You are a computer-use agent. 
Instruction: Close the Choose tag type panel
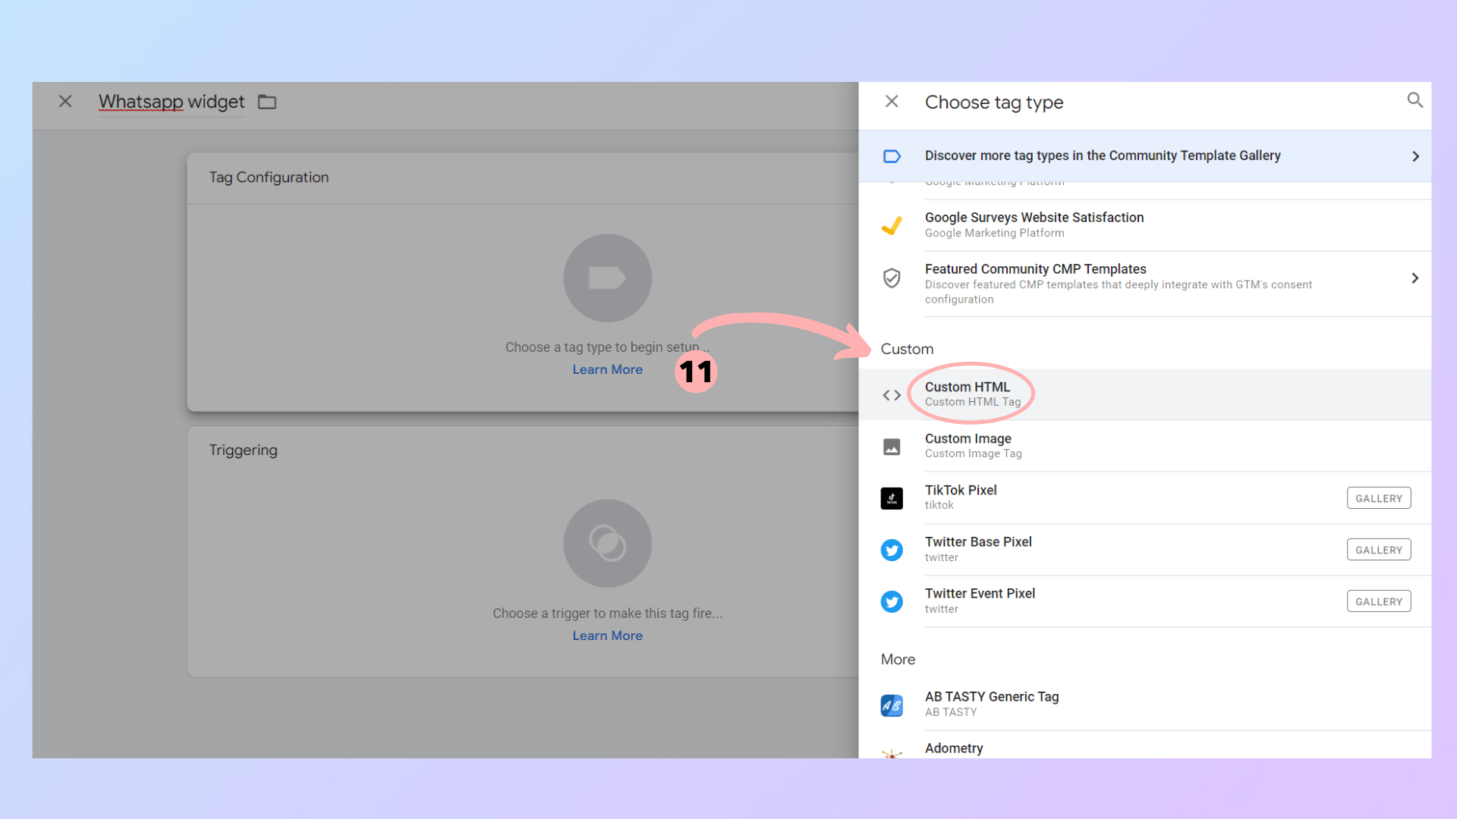(x=892, y=102)
